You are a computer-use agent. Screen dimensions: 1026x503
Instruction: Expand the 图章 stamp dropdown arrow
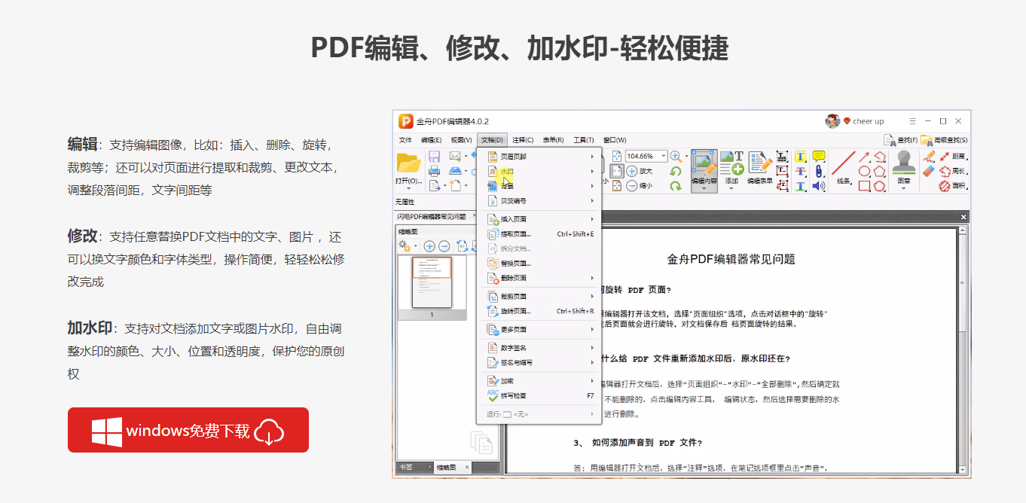[904, 189]
